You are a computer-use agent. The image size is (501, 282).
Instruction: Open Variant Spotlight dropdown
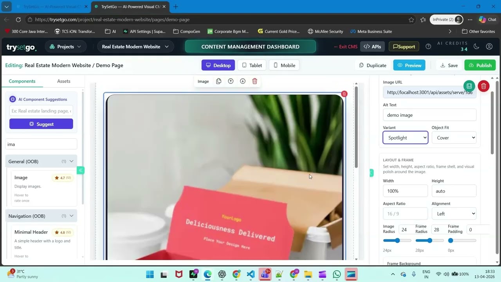point(405,137)
